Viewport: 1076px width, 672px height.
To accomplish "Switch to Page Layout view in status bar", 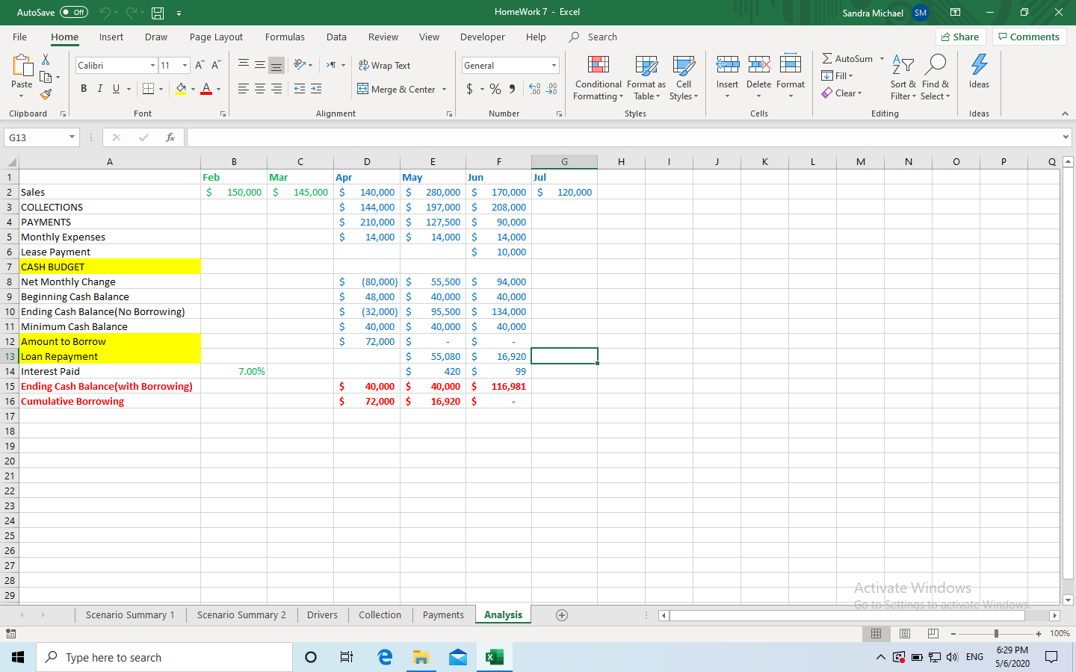I will point(905,633).
